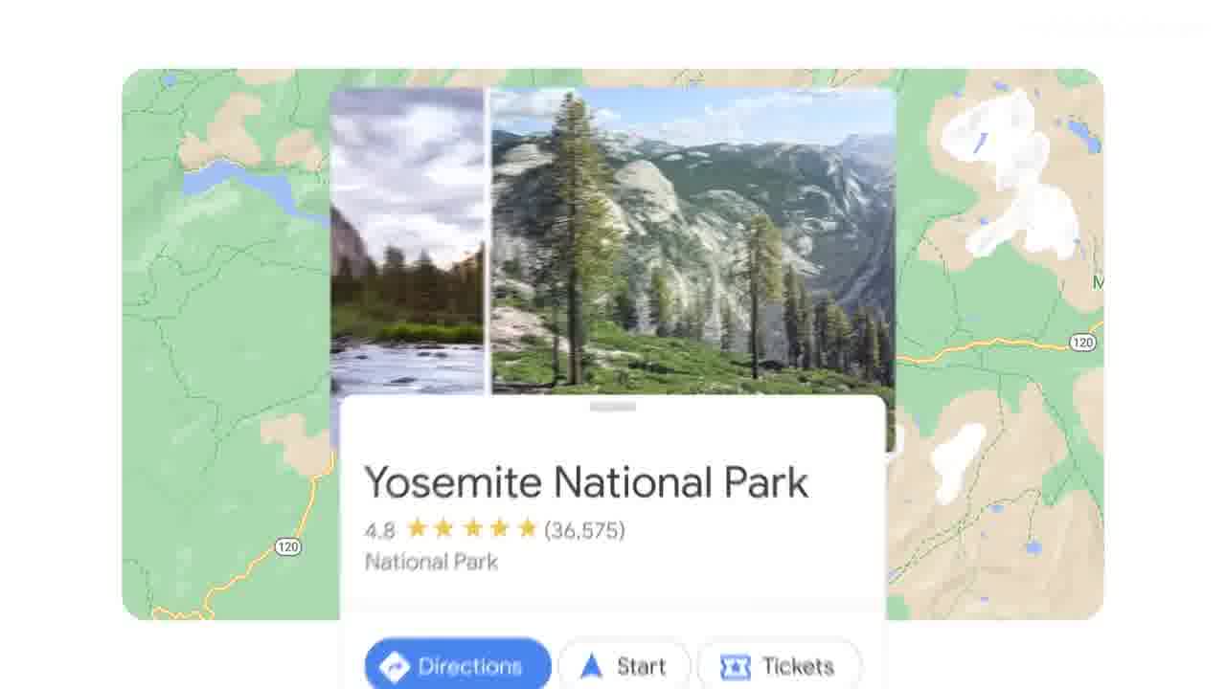Expand the info sheet using its drag handle
Image resolution: width=1226 pixels, height=689 pixels.
point(613,407)
